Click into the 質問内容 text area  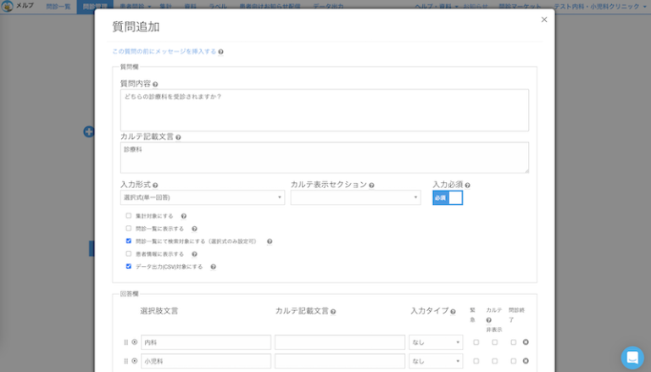coord(325,110)
